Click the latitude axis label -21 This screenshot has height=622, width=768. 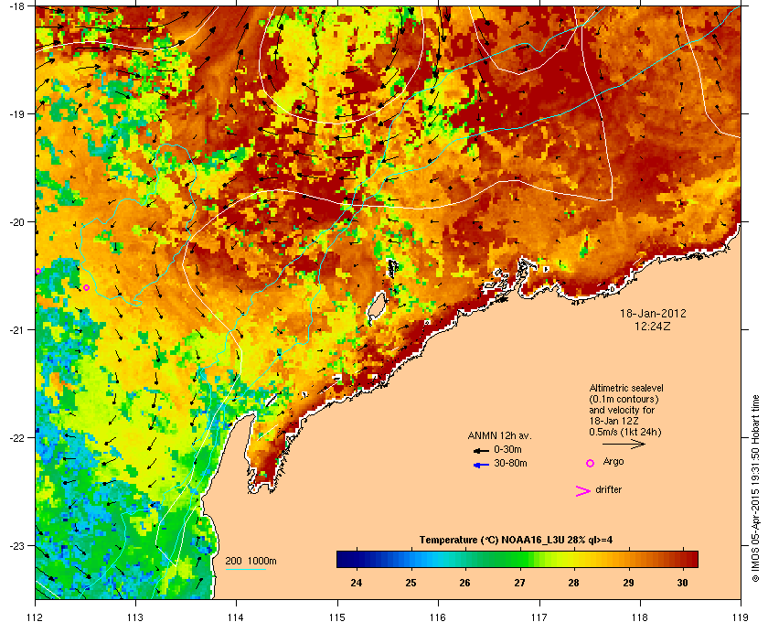[x=17, y=330]
